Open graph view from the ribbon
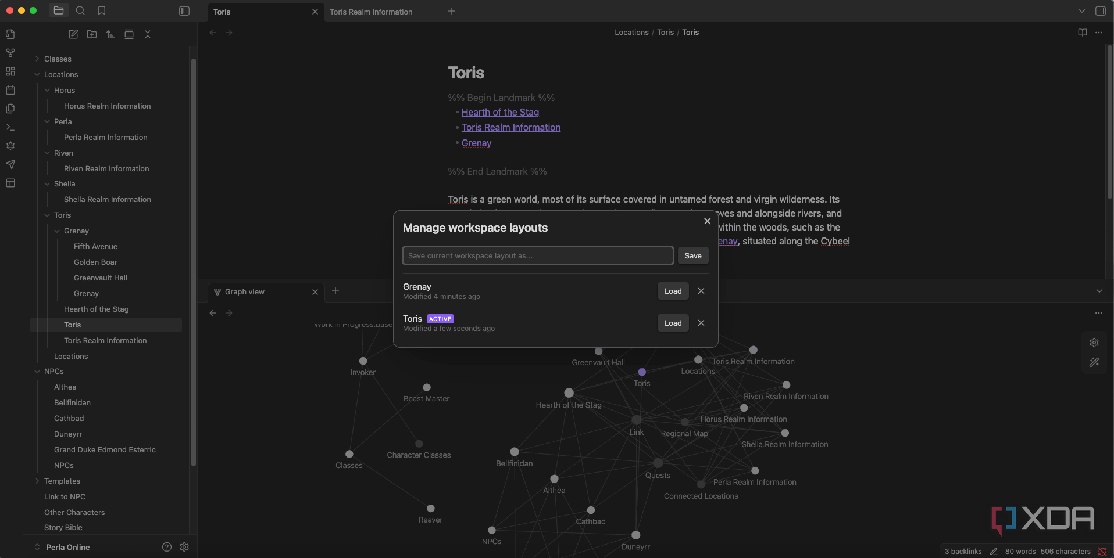Screen dimensions: 1114x558 point(10,53)
